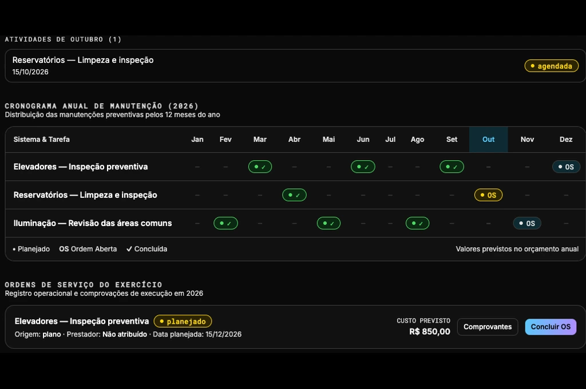Select Elevadores June completed badge
Viewport: 586px width, 389px height.
tap(363, 166)
